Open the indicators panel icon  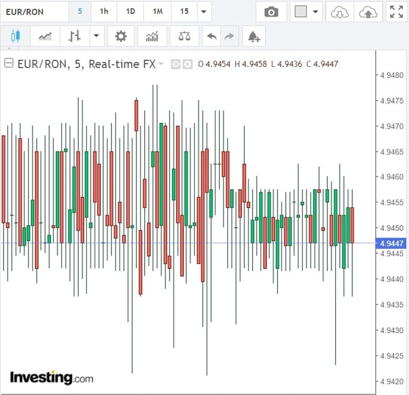tap(152, 36)
